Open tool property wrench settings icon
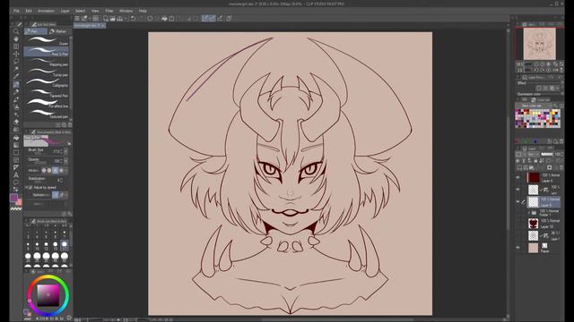 point(70,214)
